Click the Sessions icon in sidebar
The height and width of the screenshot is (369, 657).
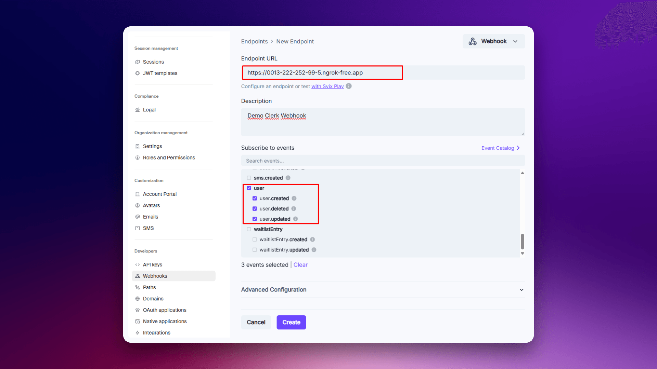[x=137, y=62]
